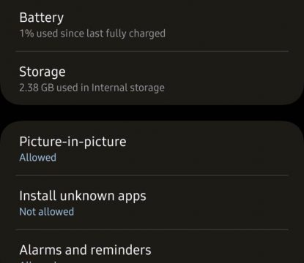This screenshot has height=263, width=304.
Task: Open Install unknown apps setting
Action: pyautogui.click(x=152, y=202)
